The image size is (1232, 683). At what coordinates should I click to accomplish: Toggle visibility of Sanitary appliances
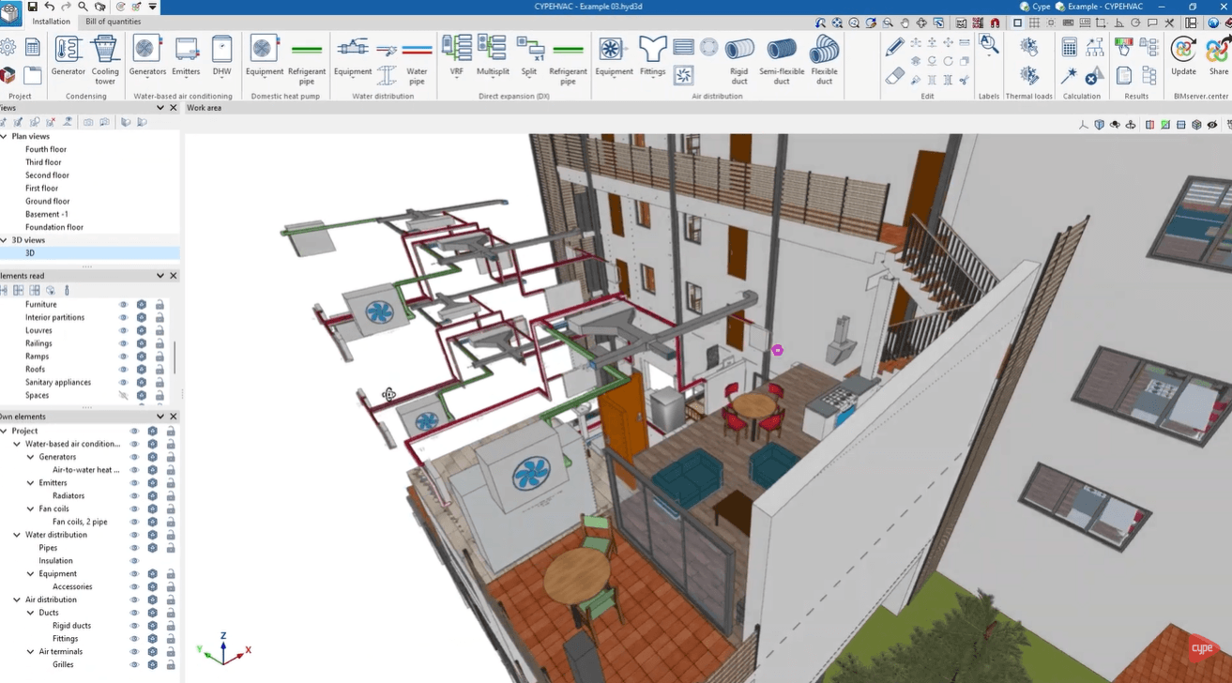[123, 383]
